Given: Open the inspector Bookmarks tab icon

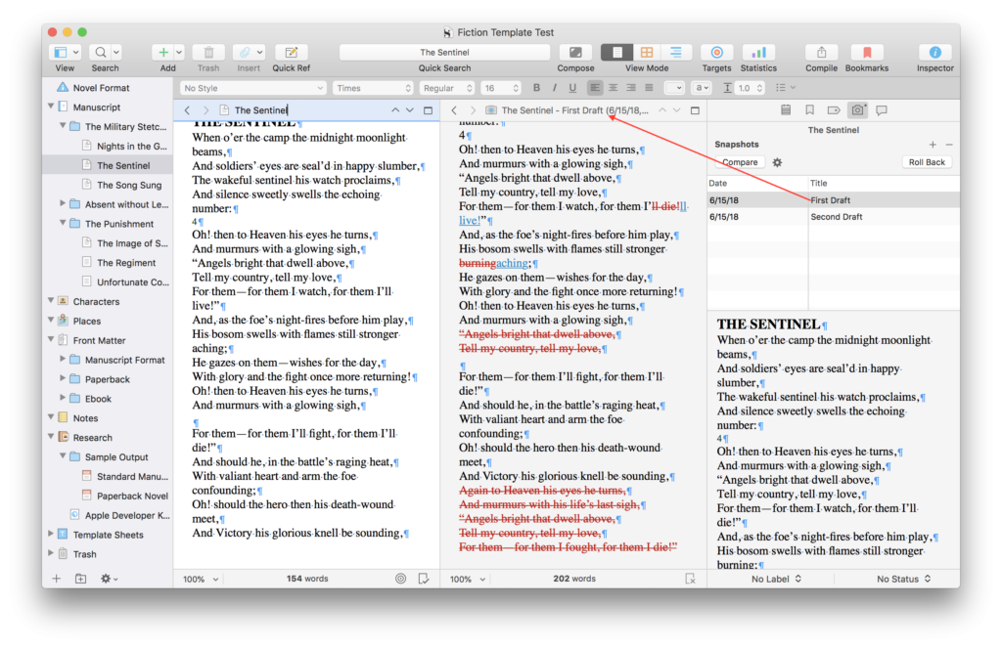Looking at the screenshot, I should pos(809,110).
